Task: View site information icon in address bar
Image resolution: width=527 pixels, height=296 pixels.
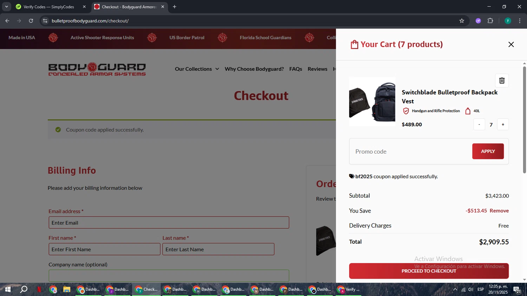Action: click(45, 21)
